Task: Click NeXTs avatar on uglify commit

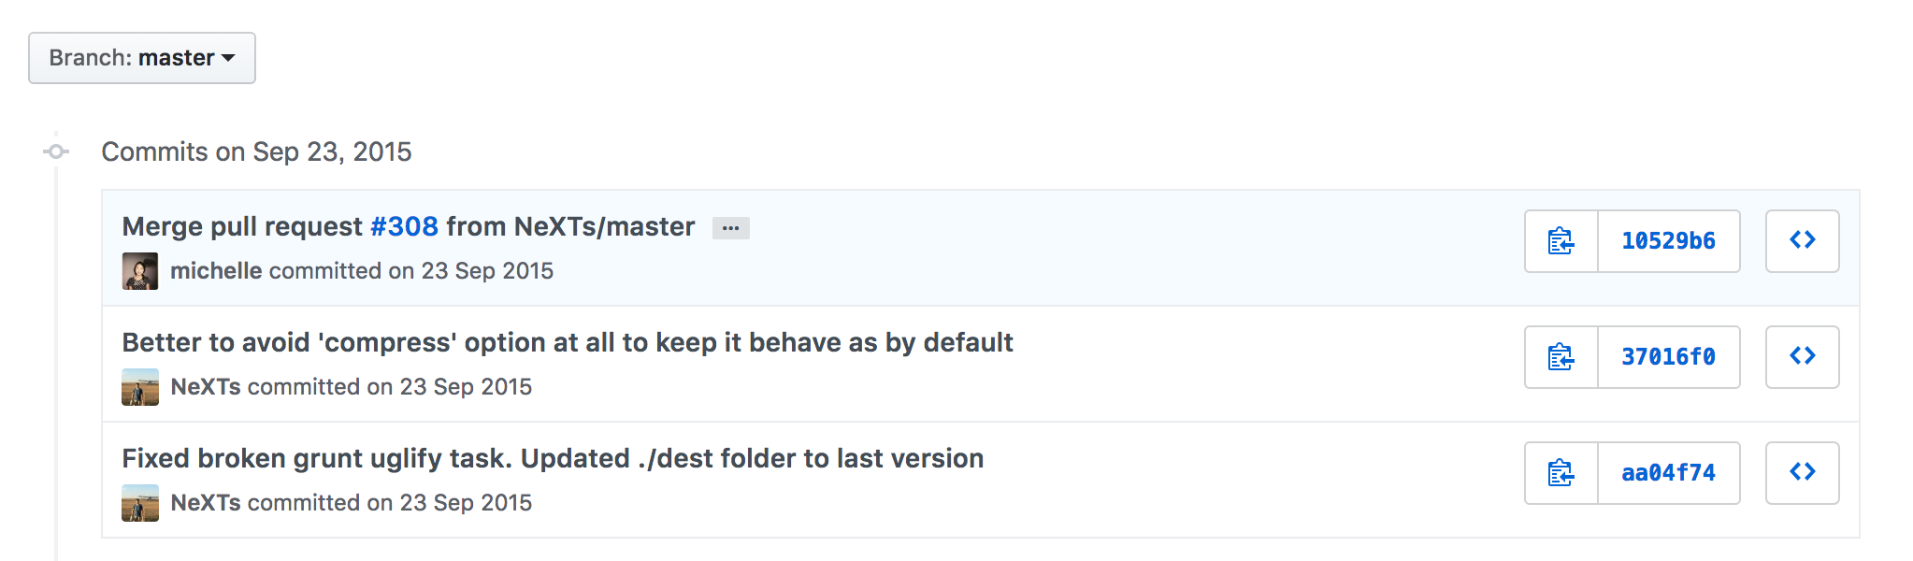Action: click(x=140, y=503)
